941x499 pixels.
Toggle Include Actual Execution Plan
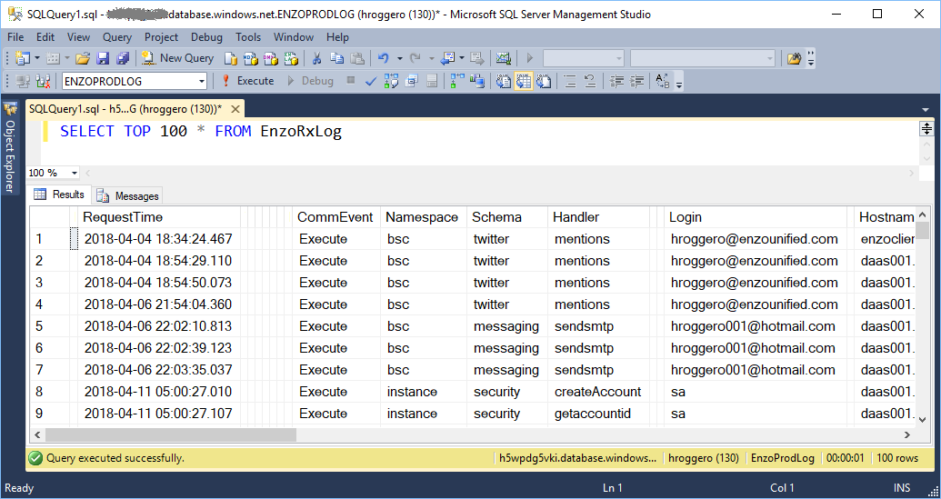coord(457,81)
